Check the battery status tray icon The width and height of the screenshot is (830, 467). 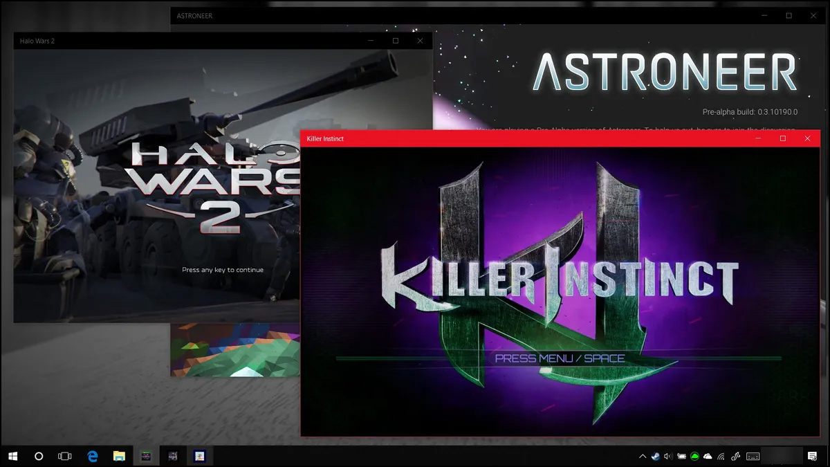coord(681,457)
